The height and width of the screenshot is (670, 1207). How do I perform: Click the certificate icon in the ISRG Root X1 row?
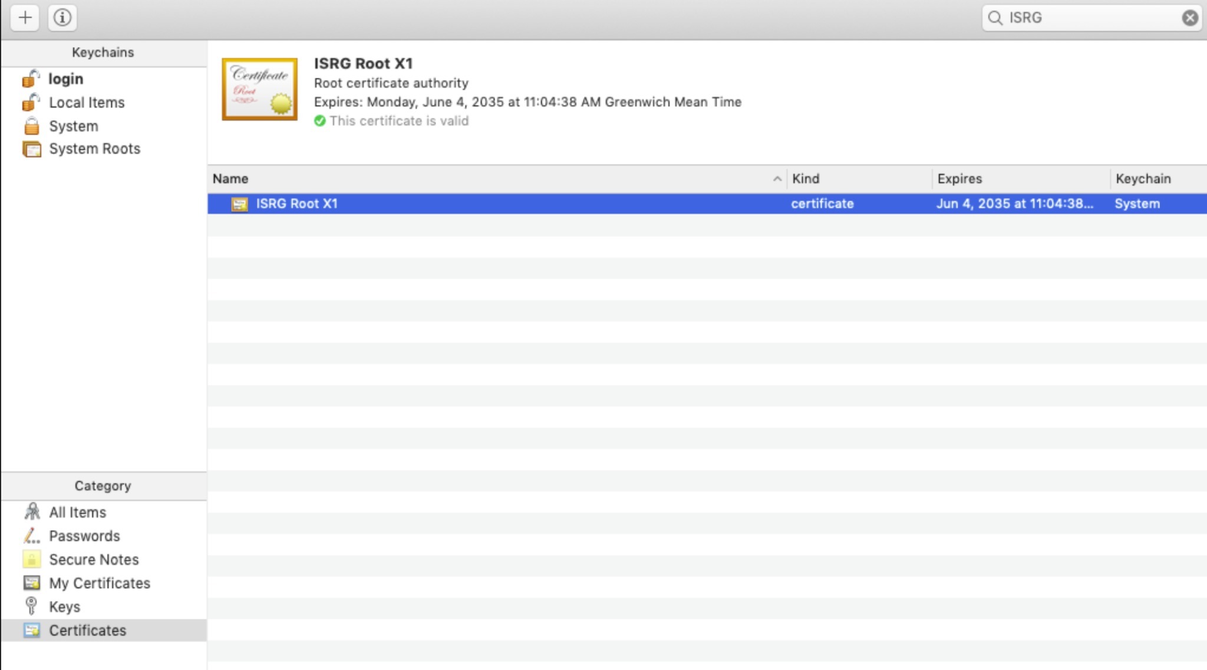click(x=239, y=204)
